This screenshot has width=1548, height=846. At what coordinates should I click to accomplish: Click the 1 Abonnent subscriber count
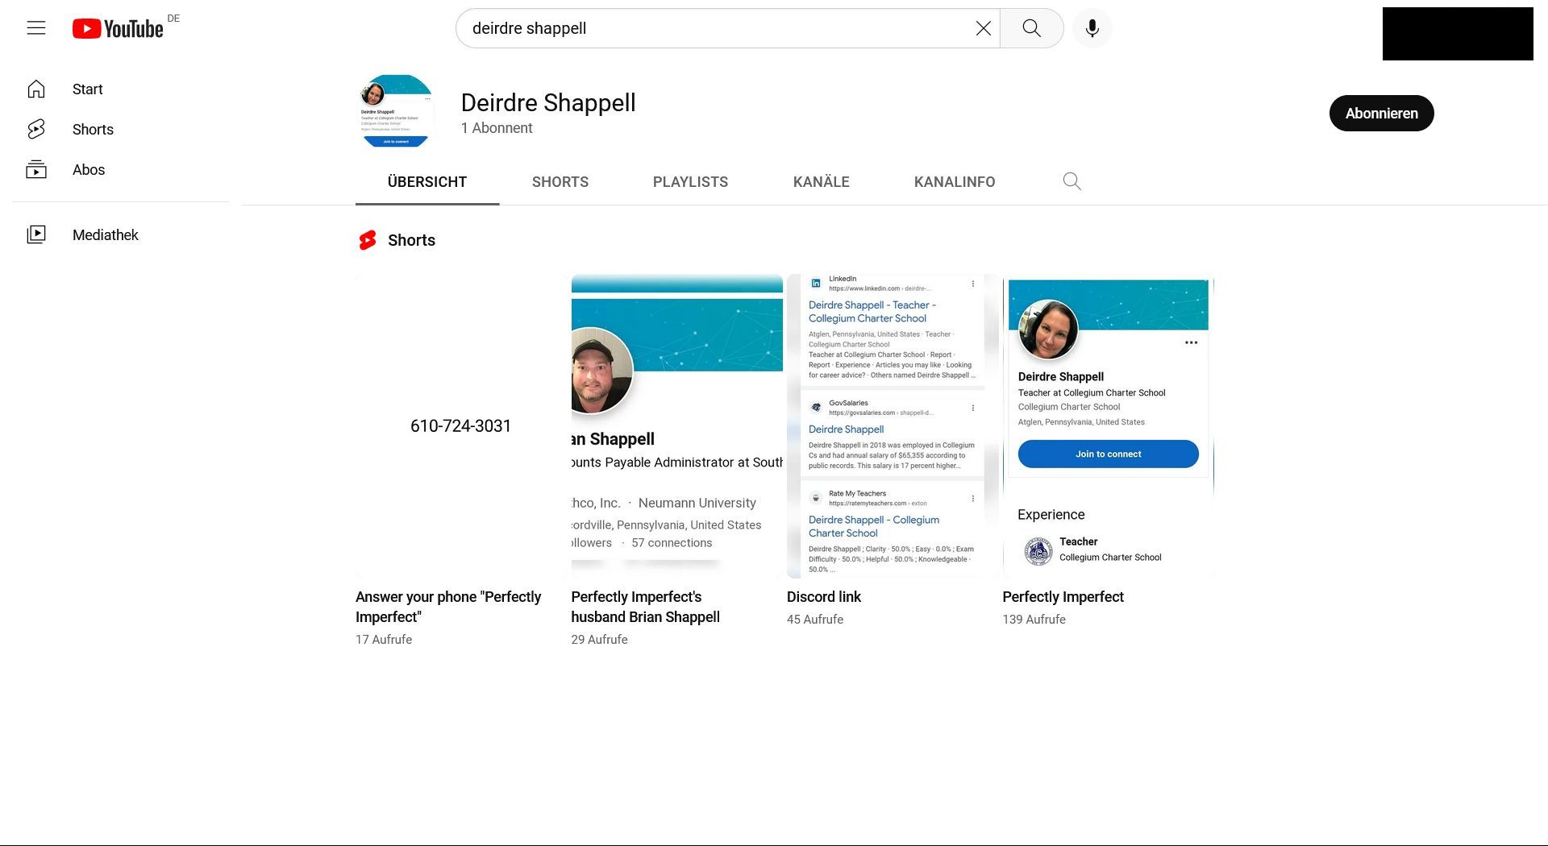click(497, 128)
